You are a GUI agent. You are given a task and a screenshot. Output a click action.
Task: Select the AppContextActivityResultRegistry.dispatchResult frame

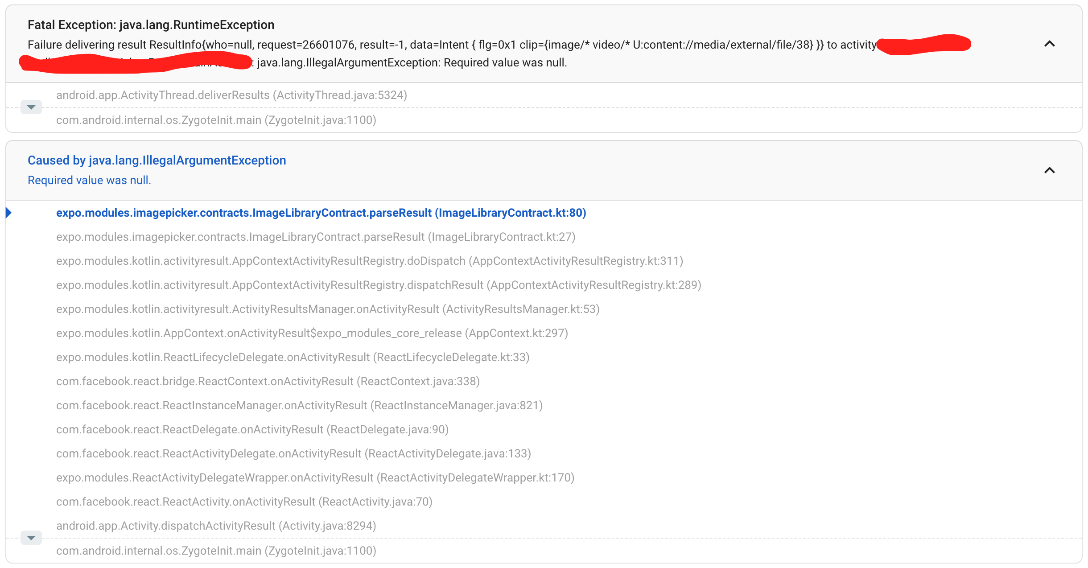click(378, 285)
